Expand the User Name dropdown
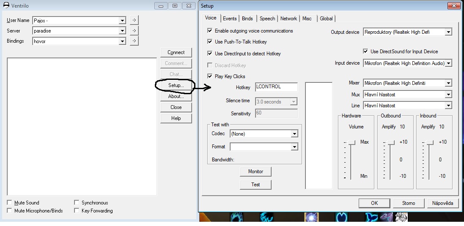464x226 pixels. pos(122,20)
